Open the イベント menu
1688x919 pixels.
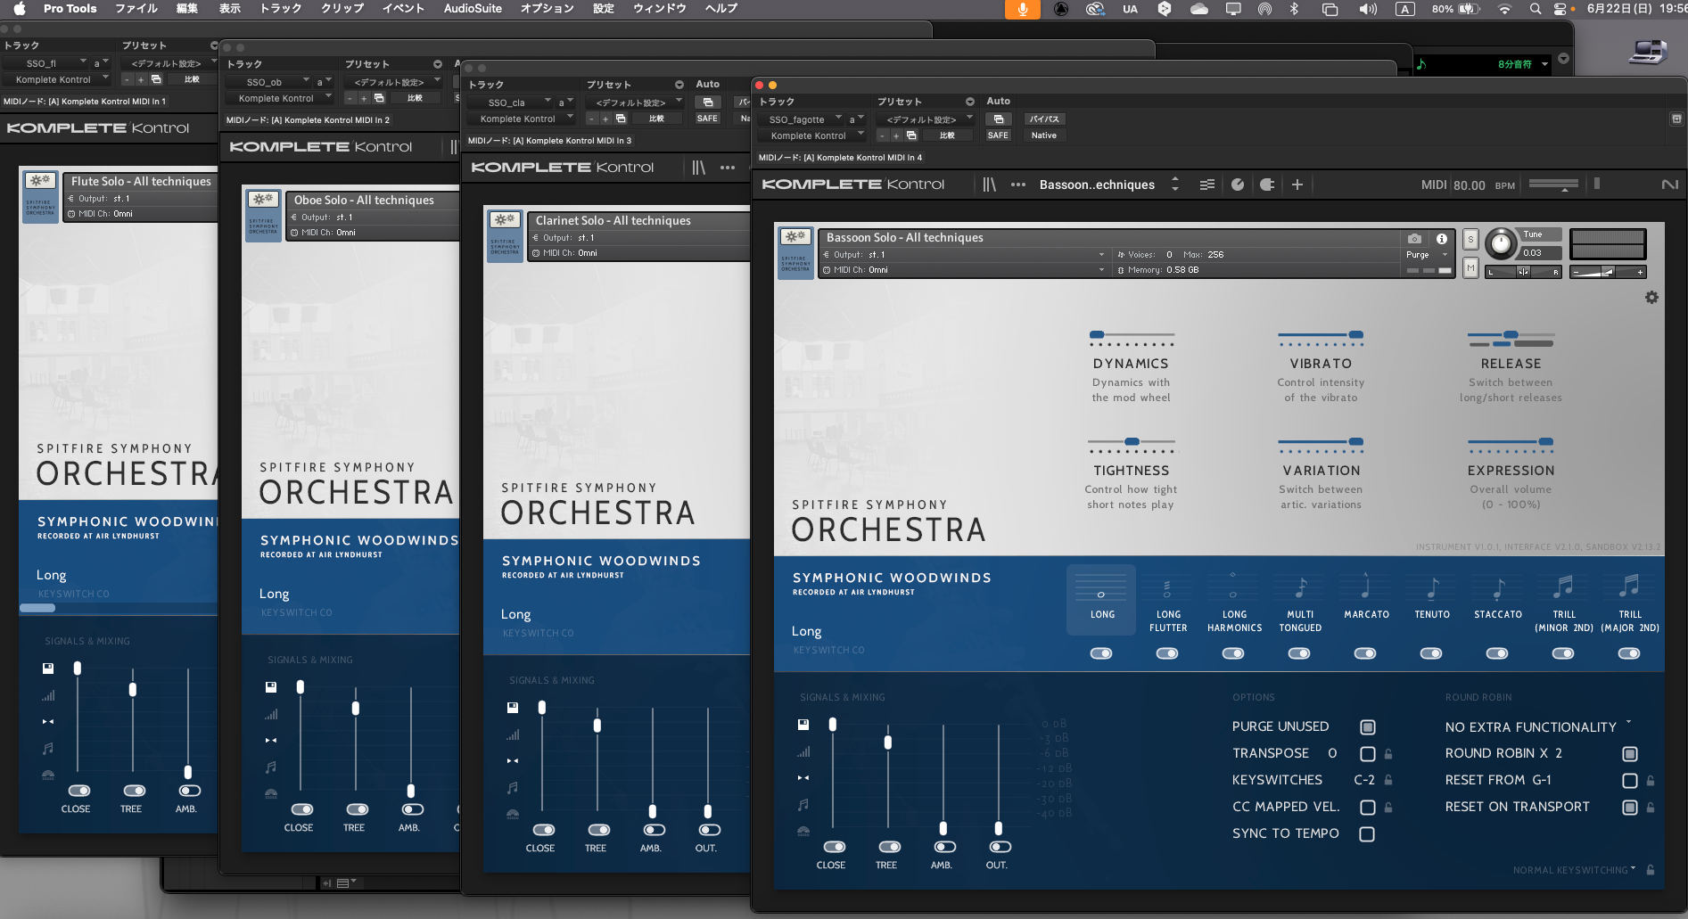(403, 8)
